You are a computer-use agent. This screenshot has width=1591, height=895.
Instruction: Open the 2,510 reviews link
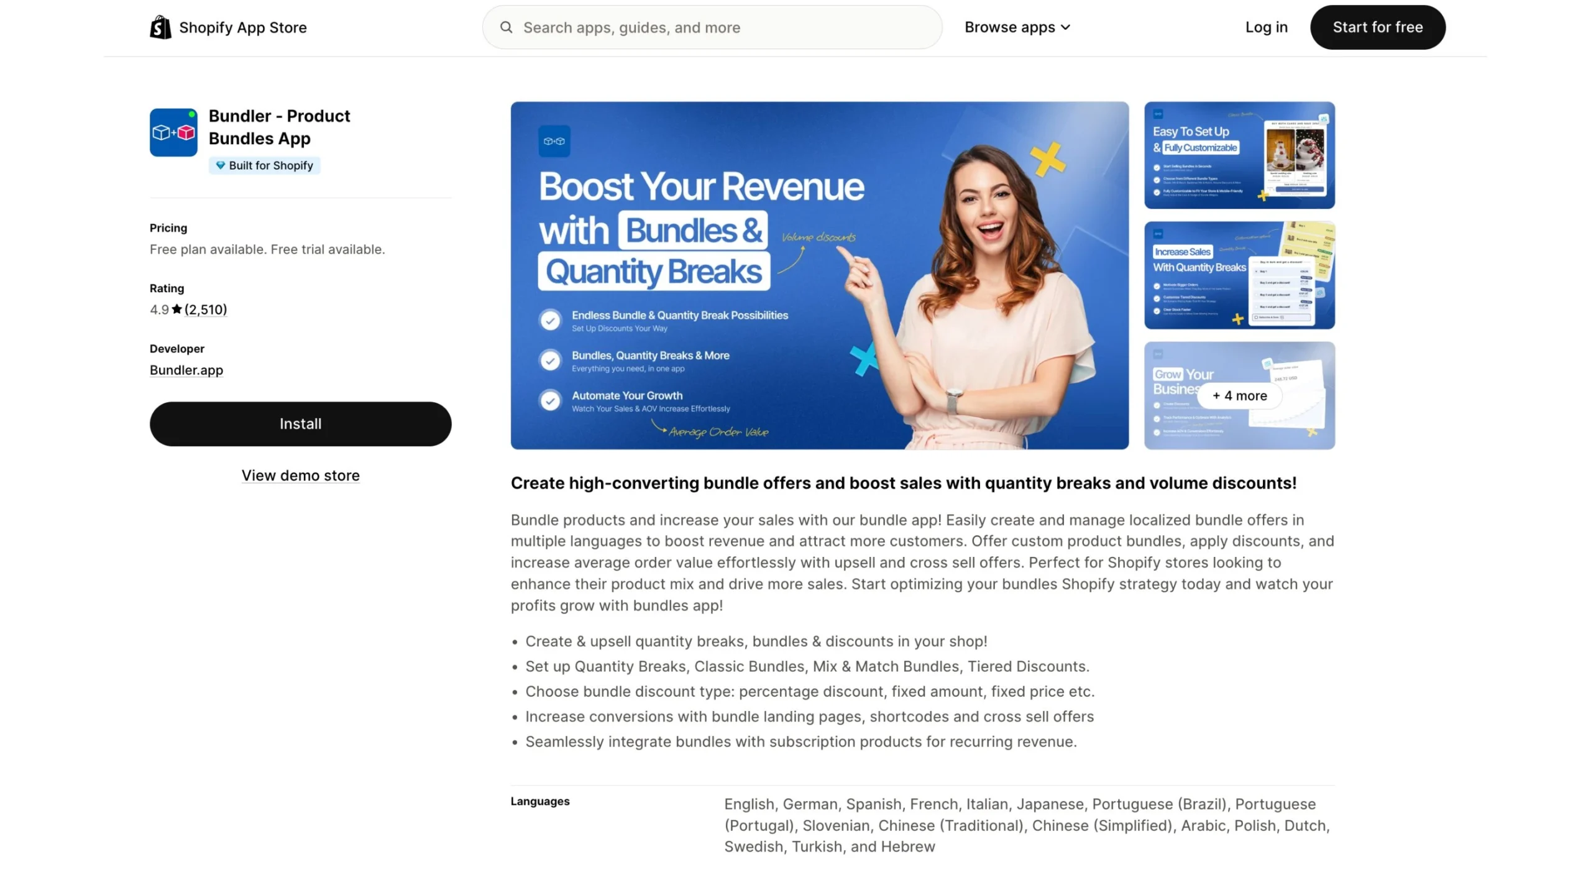[206, 310]
